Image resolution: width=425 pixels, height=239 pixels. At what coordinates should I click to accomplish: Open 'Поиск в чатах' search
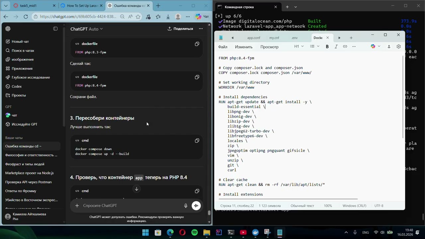23,50
